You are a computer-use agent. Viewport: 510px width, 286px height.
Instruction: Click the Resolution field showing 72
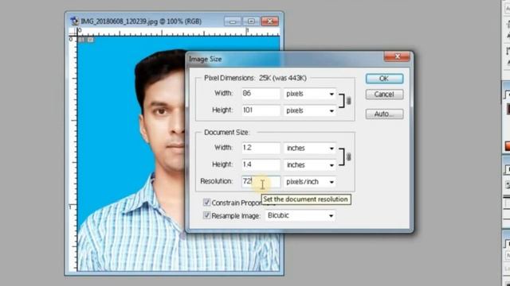click(261, 182)
